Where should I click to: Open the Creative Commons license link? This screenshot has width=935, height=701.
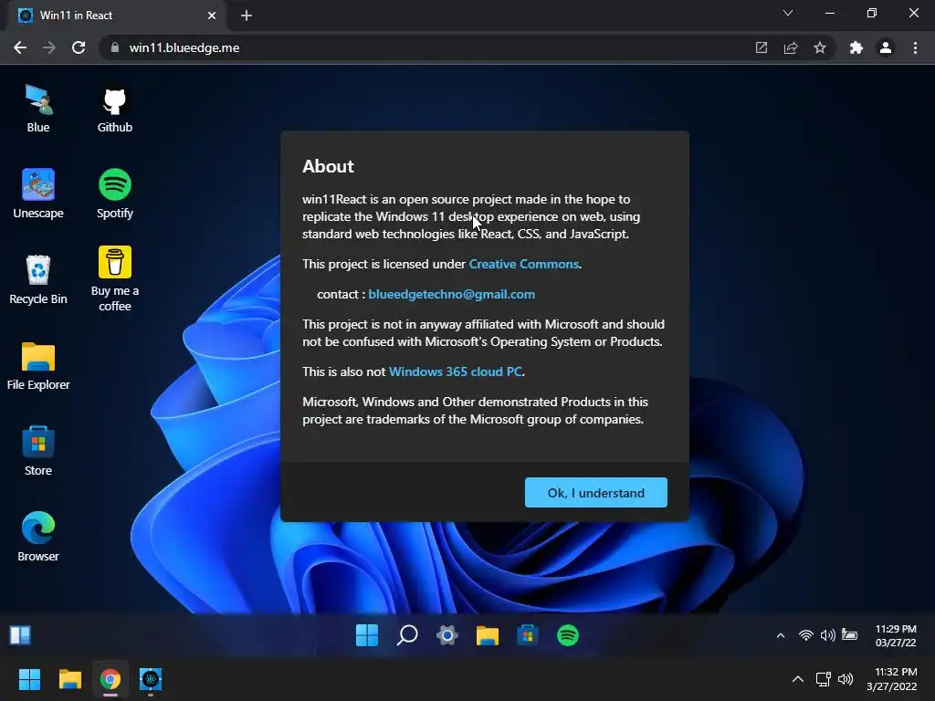523,264
